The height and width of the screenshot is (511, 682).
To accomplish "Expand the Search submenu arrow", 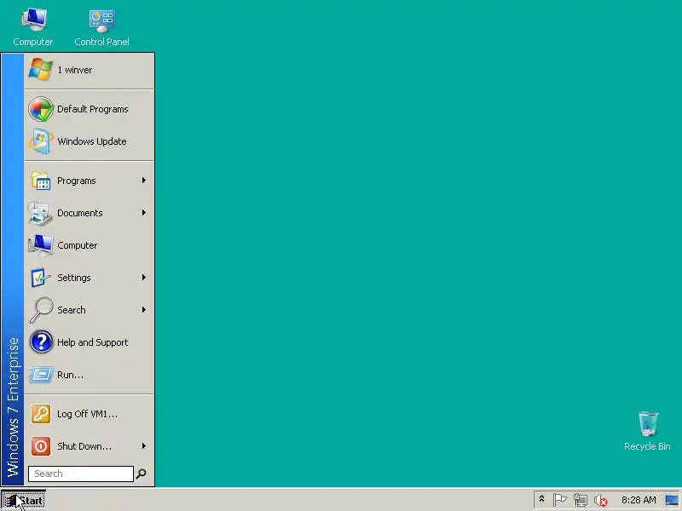I will (x=144, y=309).
